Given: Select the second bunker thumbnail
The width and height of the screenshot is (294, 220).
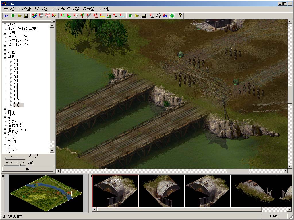Looking at the screenshot, I should point(161,191).
